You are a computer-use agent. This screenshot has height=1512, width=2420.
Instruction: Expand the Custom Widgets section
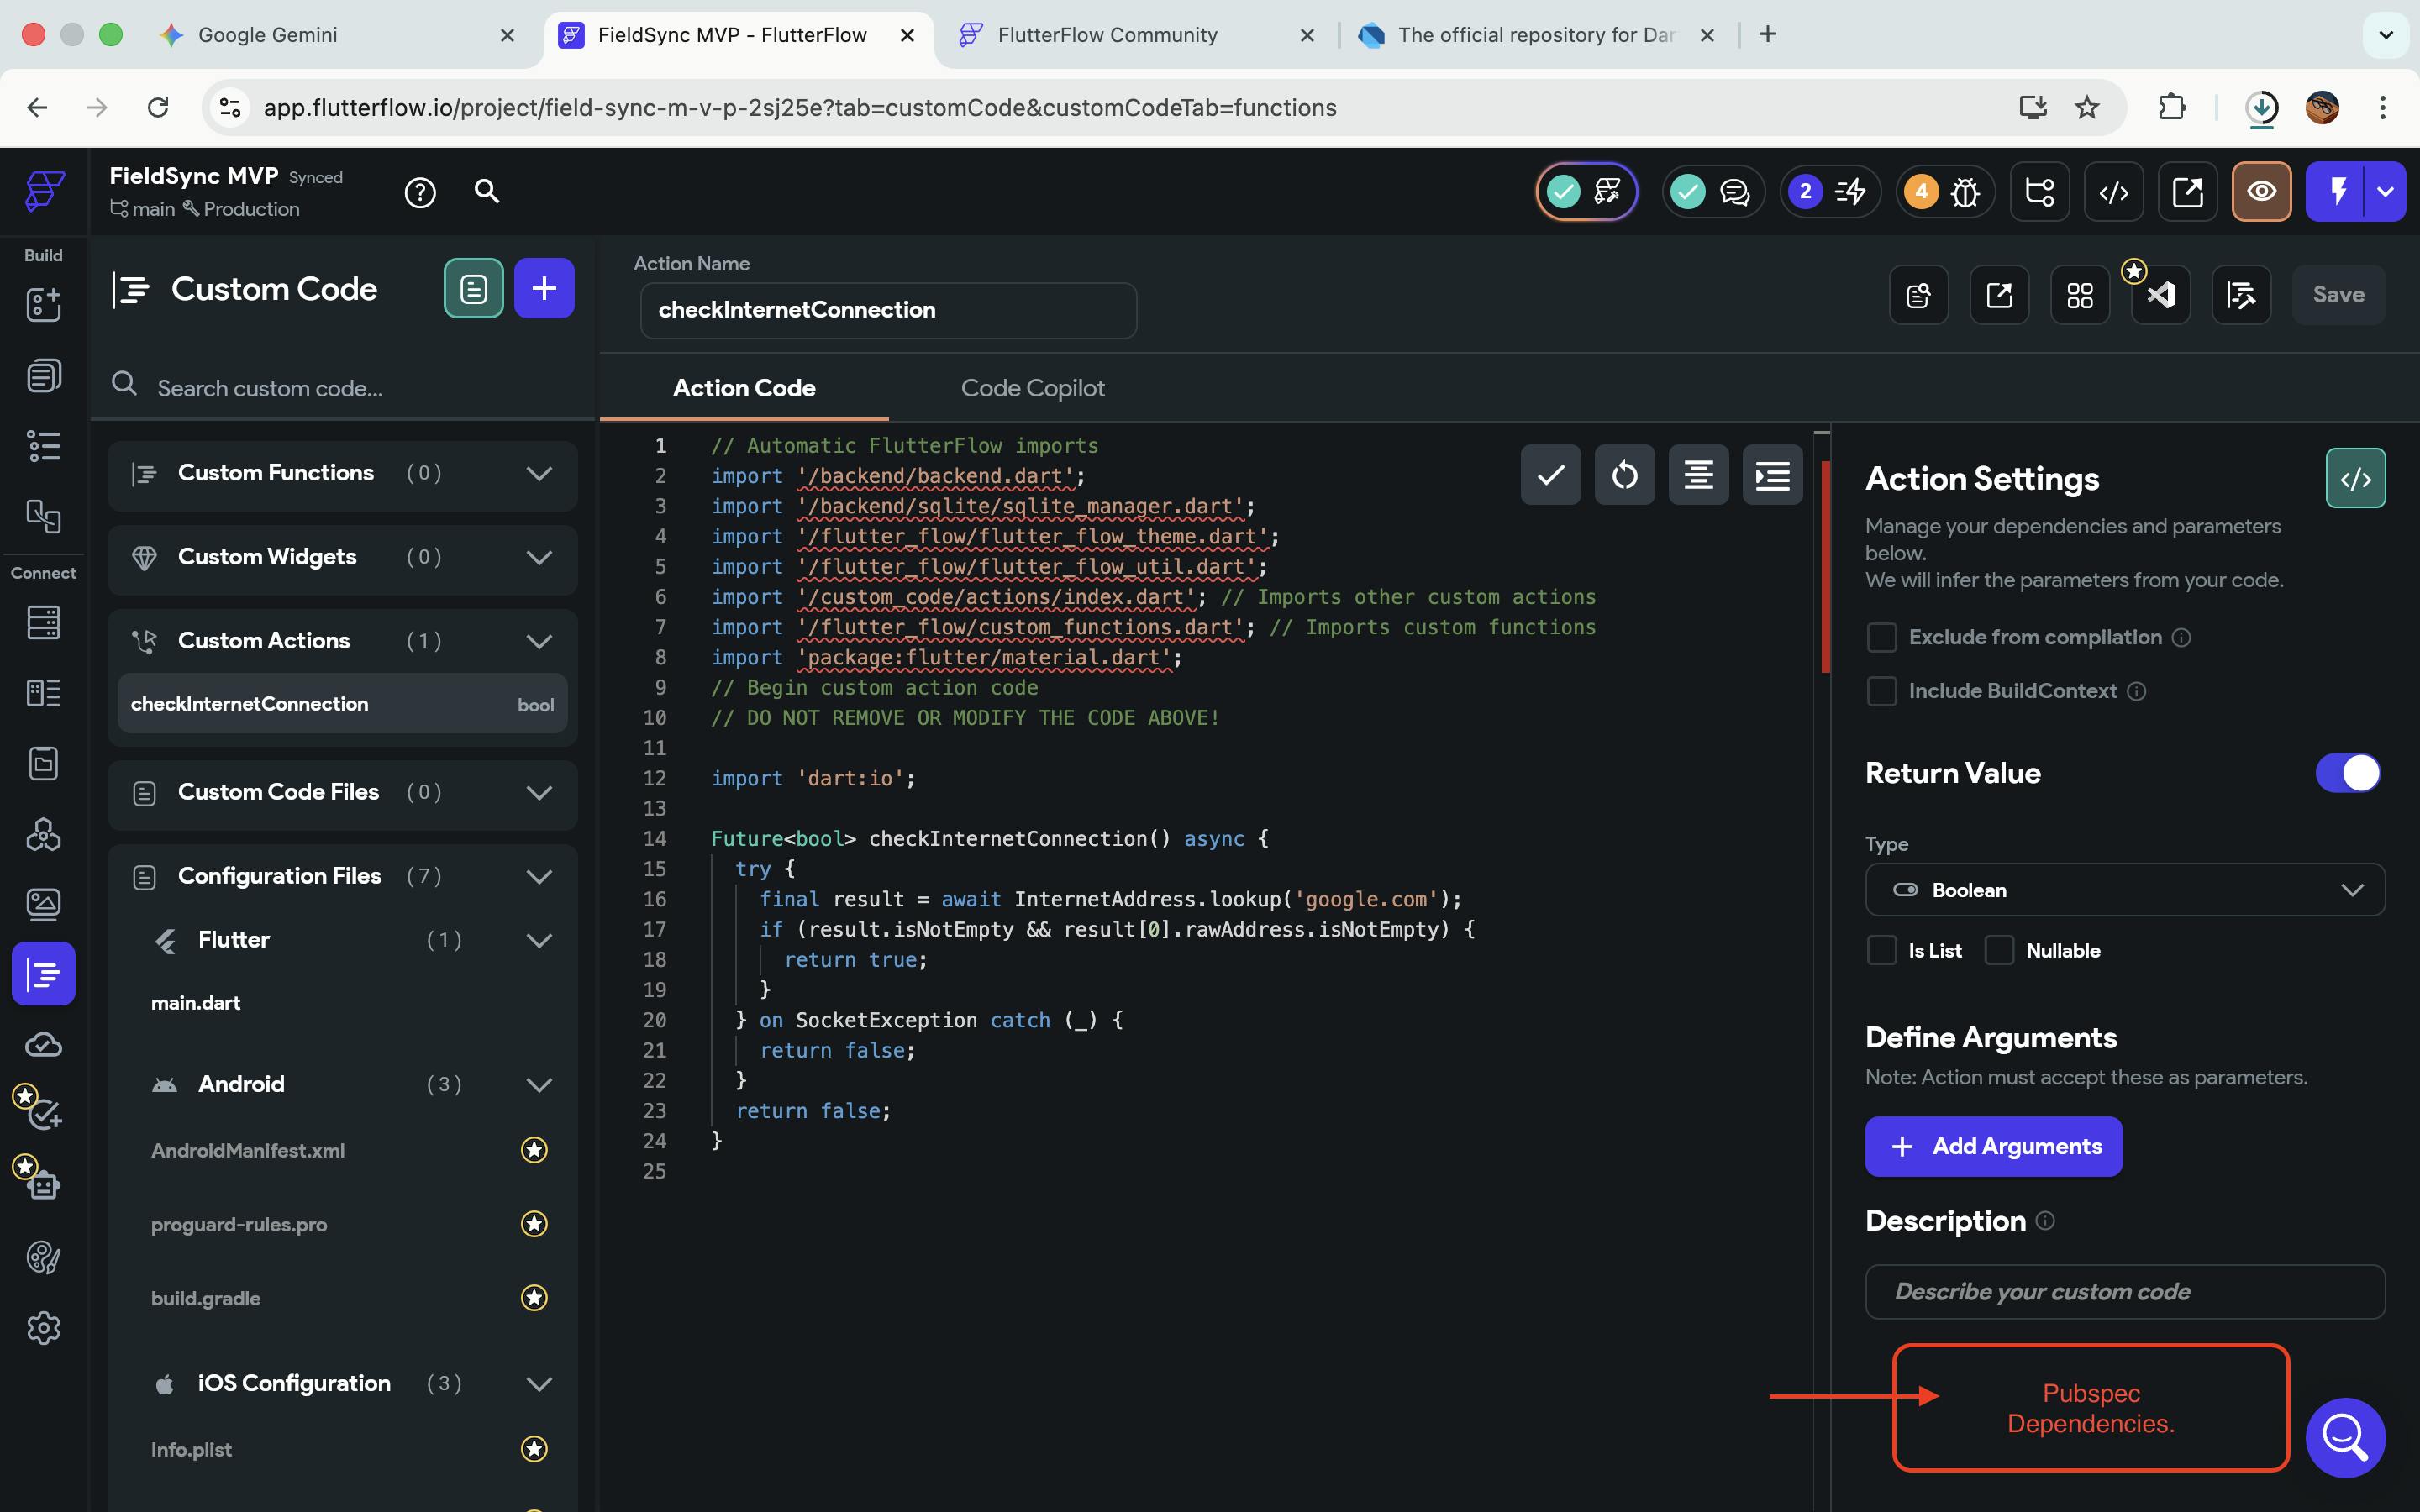click(539, 557)
